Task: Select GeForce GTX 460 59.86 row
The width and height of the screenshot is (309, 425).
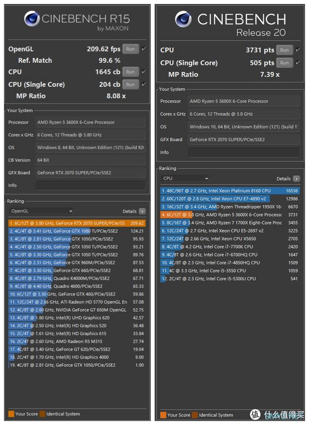Action: (77, 294)
